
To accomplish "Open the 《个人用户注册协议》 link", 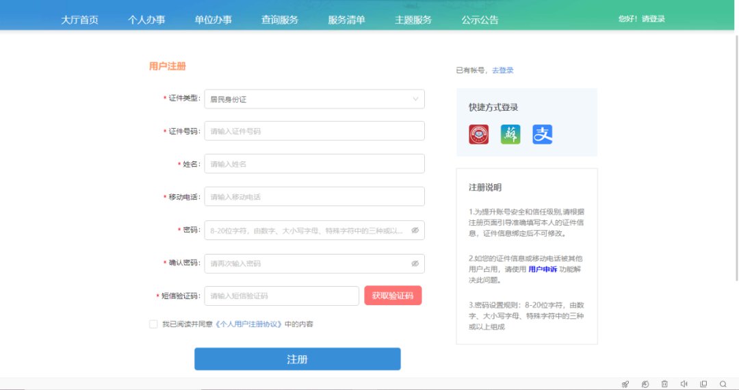I will click(x=248, y=324).
